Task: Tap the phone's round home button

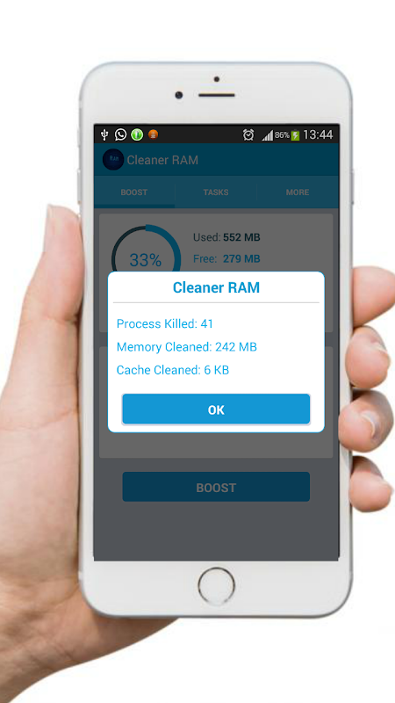Action: pyautogui.click(x=216, y=586)
